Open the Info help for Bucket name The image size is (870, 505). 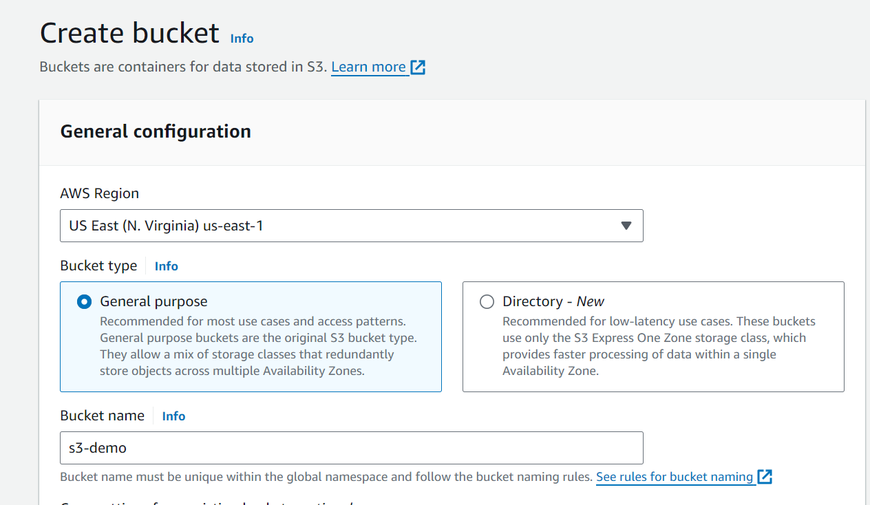pos(173,416)
